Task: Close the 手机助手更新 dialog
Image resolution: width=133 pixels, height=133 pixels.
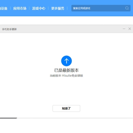Action: (130, 29)
